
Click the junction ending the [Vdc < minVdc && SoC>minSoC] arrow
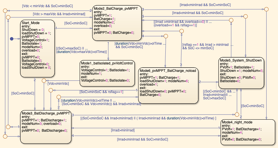pyautogui.click(x=5, y=11)
